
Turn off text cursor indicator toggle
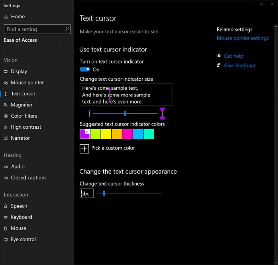(x=85, y=70)
